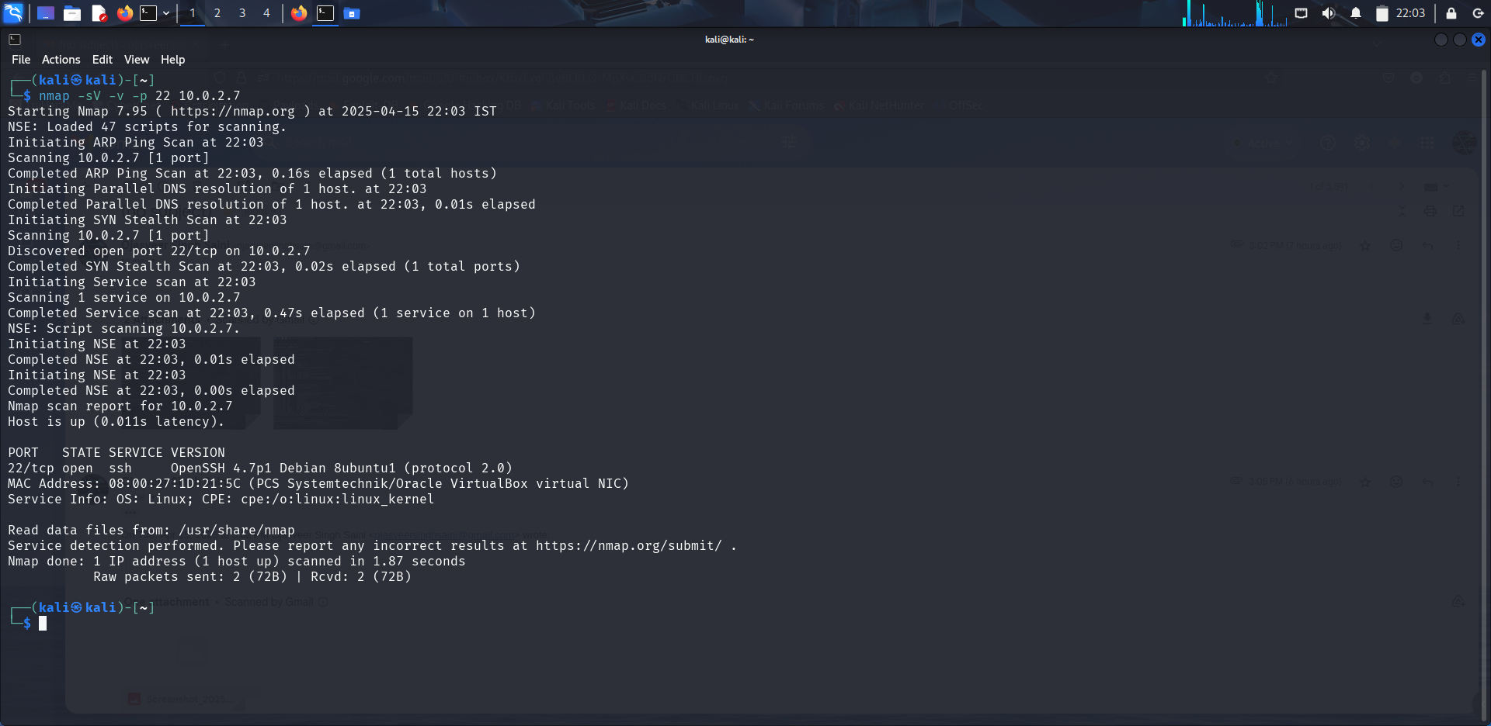The image size is (1491, 726).
Task: Click 'NSE: Script scanning 10.0.2.7.' line
Action: [x=124, y=329]
